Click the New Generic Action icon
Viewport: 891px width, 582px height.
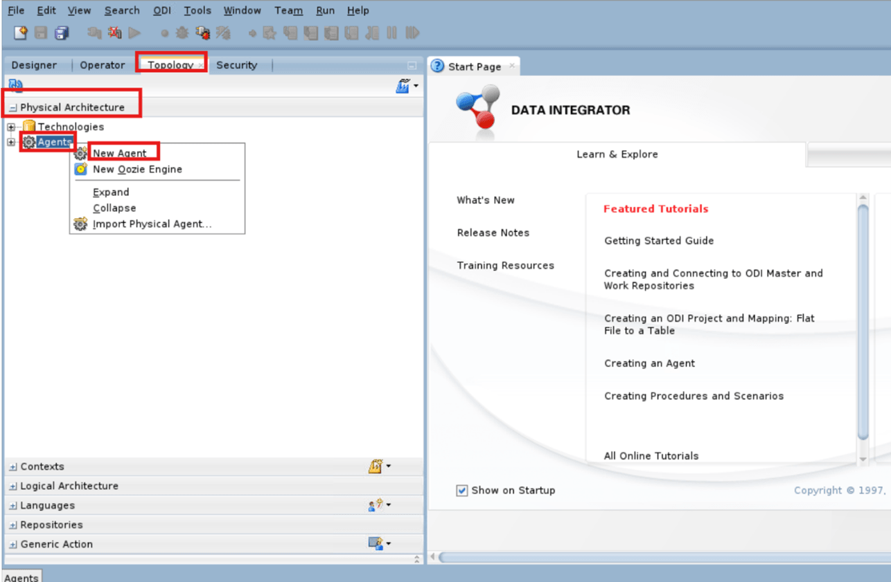[x=377, y=543]
